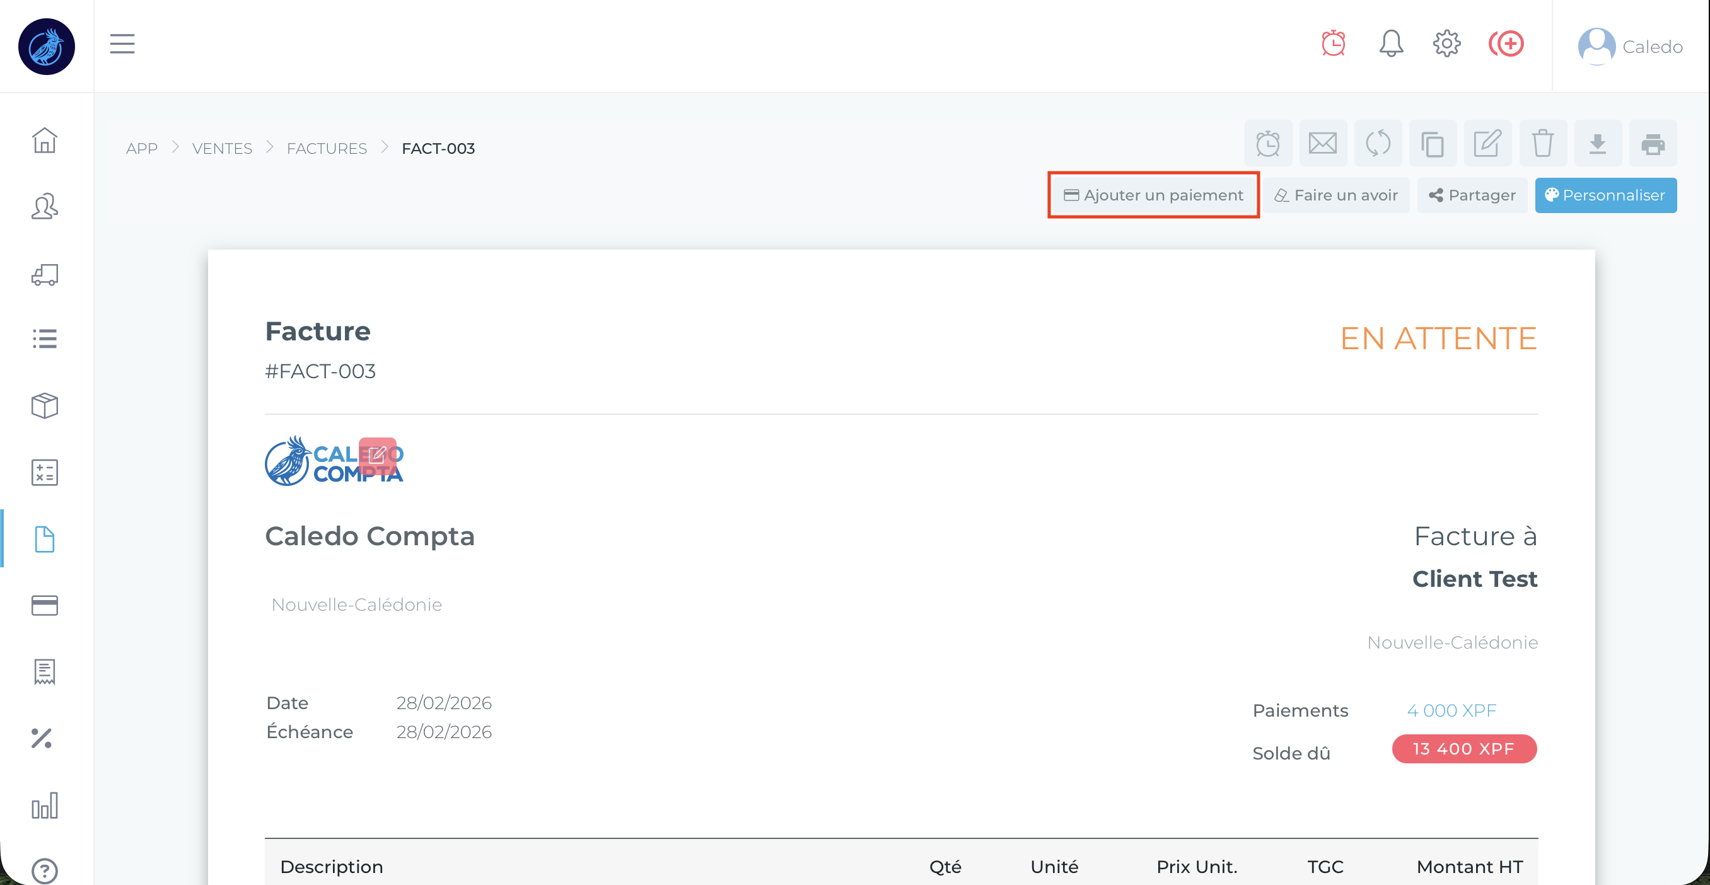Image resolution: width=1710 pixels, height=885 pixels.
Task: Click the trash delete invoice icon
Action: (x=1542, y=143)
